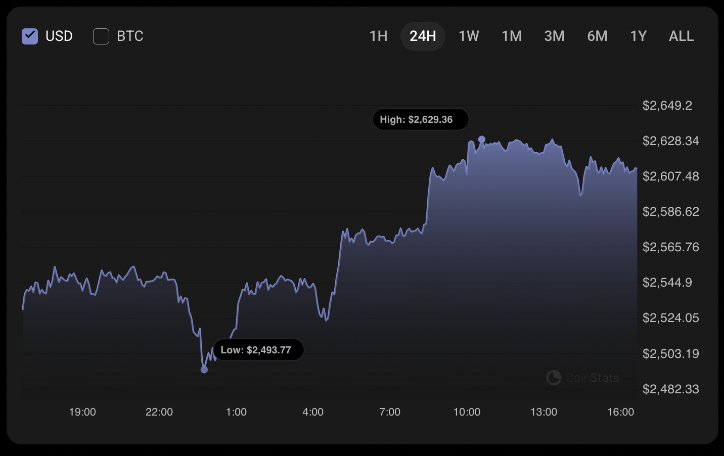The width and height of the screenshot is (724, 456).
Task: Switch to the 1Y yearly view
Action: tap(638, 36)
